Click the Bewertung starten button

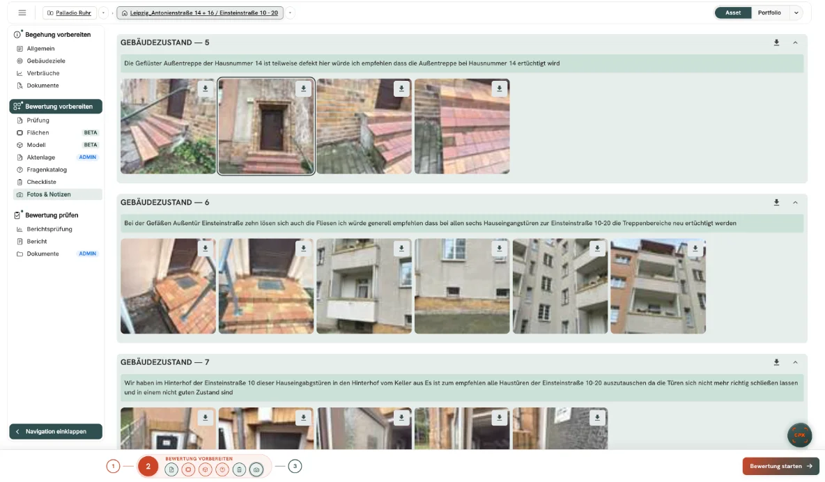(781, 466)
